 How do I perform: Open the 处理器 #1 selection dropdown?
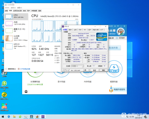78,66
